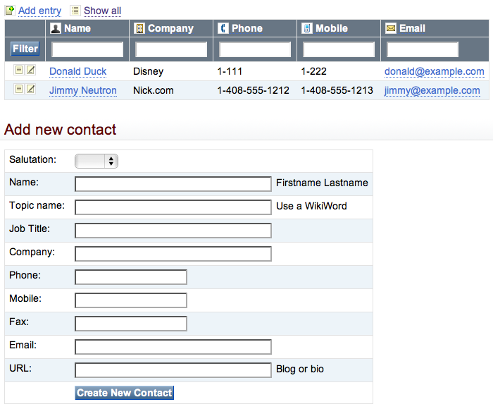
Task: Open view icon for Jimmy Neutron row
Action: pyautogui.click(x=19, y=89)
